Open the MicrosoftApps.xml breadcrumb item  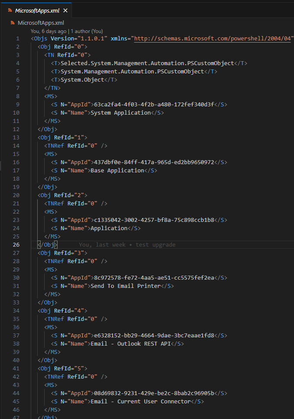41,23
